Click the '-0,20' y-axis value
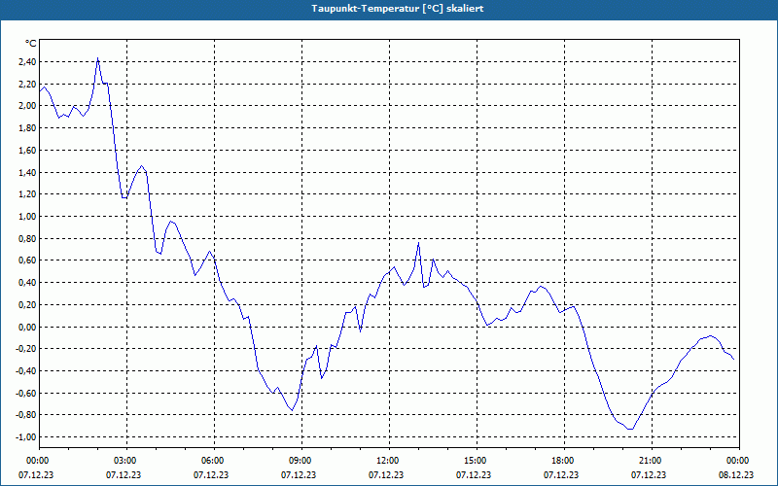Viewport: 778px width, 486px height. [x=26, y=349]
